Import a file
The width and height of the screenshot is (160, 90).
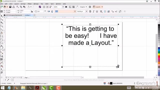point(44,7)
